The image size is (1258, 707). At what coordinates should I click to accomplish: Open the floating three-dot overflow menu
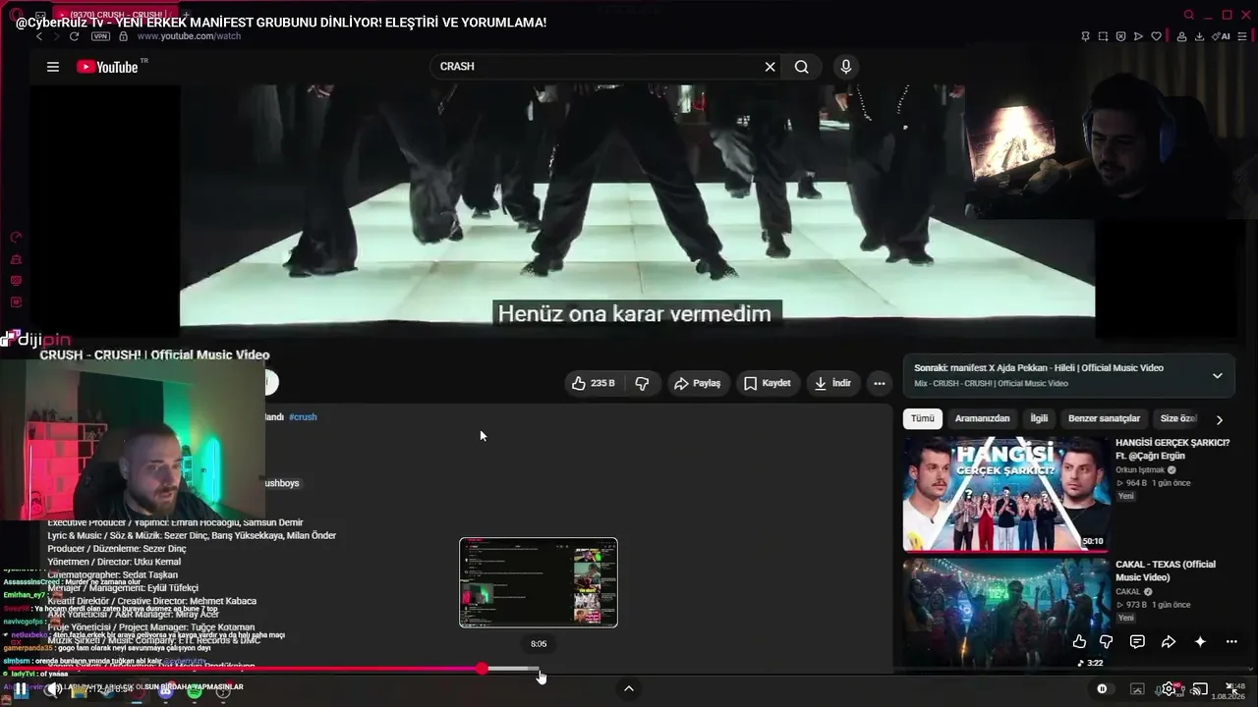click(1231, 641)
